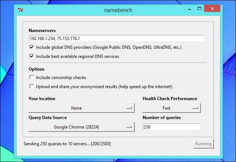Screen dimensions: 236x162
Task: Close the namebench window
Action: (212, 8)
